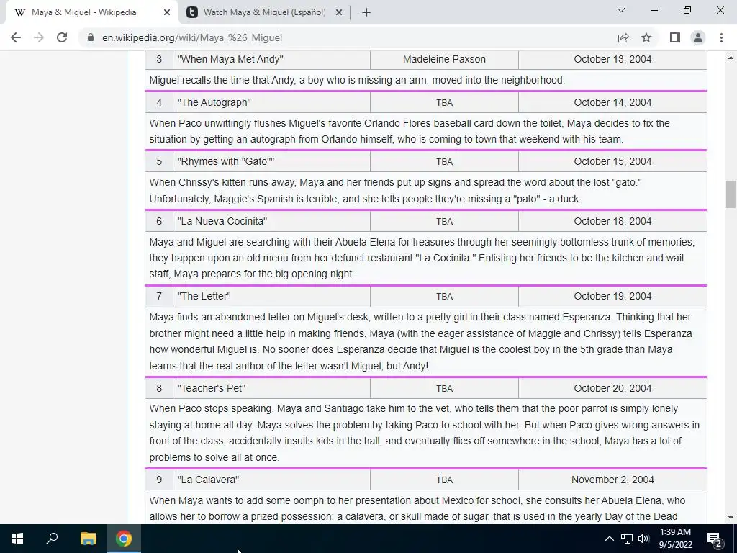737x553 pixels.
Task: Click episode title "The Letter"
Action: coord(204,296)
